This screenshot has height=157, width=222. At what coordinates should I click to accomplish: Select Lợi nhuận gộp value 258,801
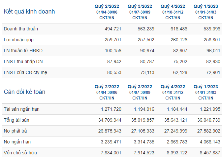212,40
